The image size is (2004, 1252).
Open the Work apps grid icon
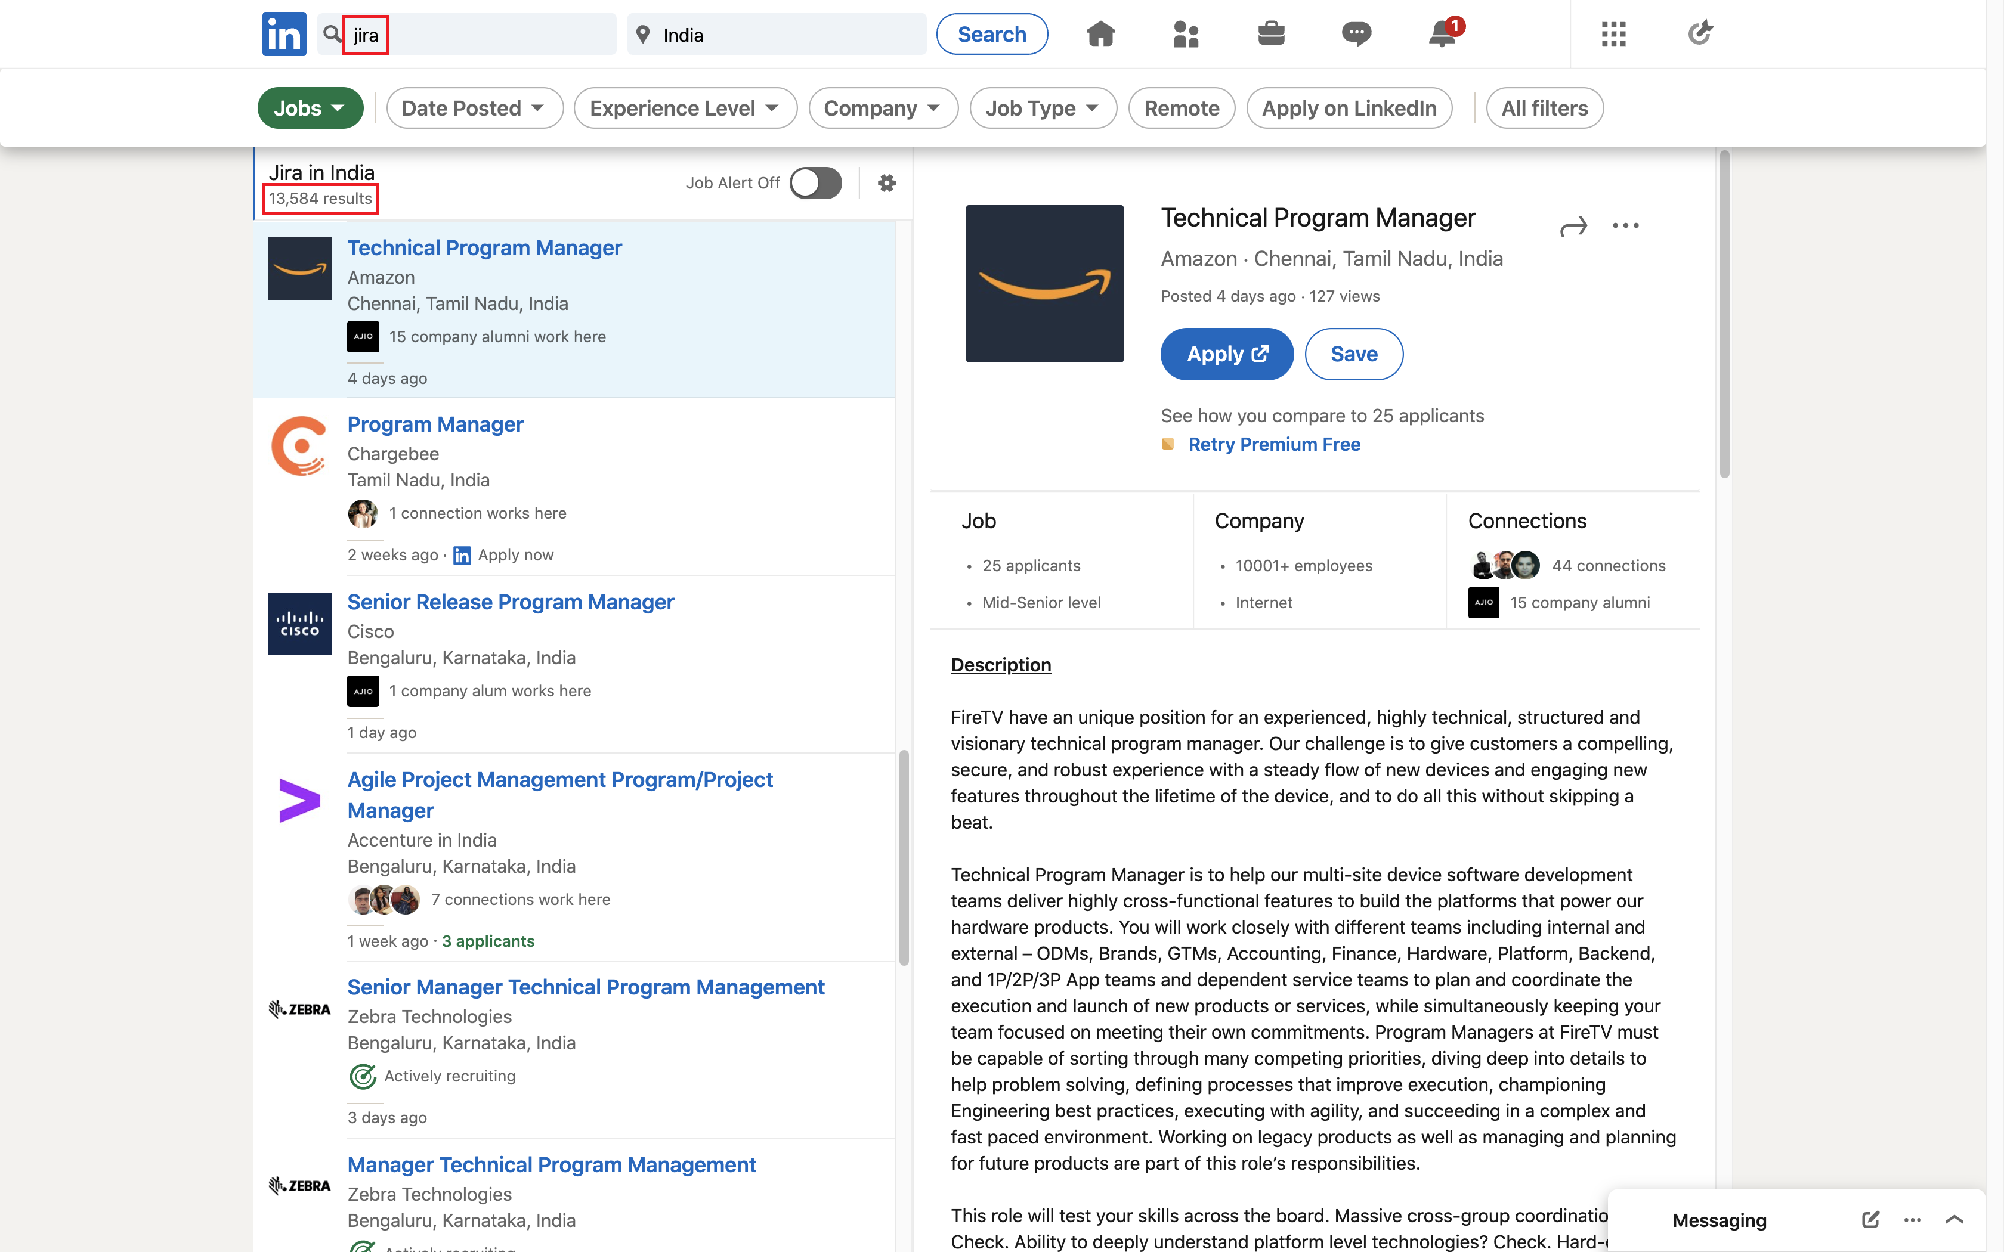click(x=1613, y=34)
